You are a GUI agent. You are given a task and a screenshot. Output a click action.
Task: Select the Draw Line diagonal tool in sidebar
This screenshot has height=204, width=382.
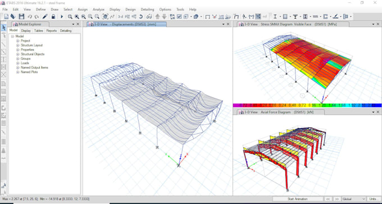[4, 44]
